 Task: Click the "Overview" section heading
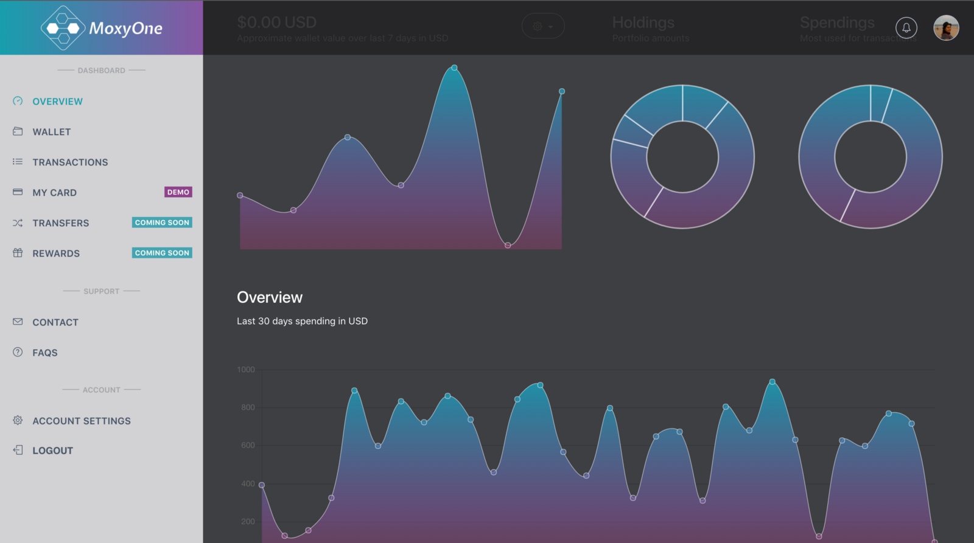(270, 297)
